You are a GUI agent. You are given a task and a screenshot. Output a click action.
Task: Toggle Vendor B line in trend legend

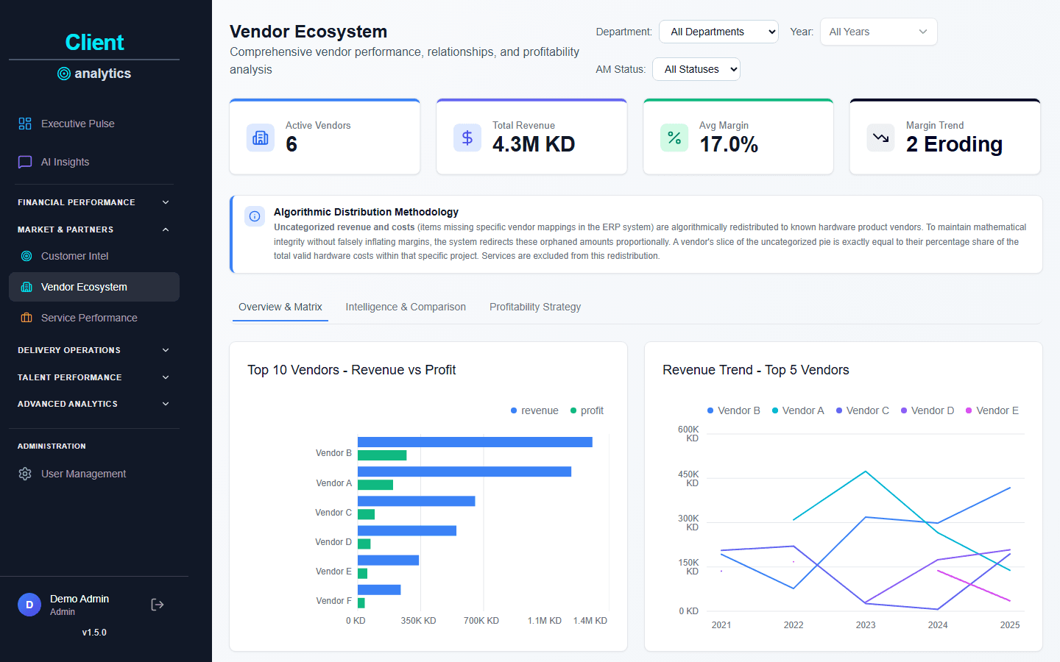click(x=733, y=410)
